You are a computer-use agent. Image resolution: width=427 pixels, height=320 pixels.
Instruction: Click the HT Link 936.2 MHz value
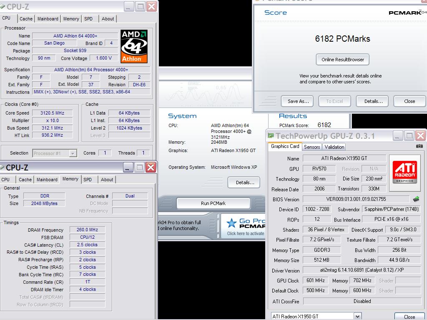click(52, 135)
